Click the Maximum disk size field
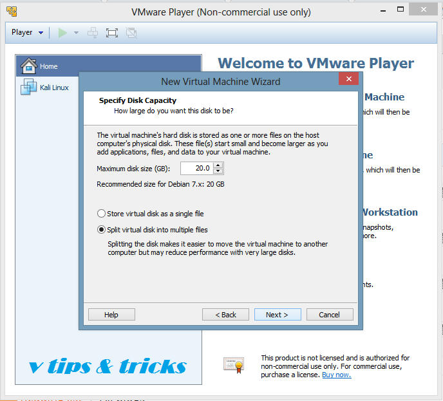 (196, 168)
